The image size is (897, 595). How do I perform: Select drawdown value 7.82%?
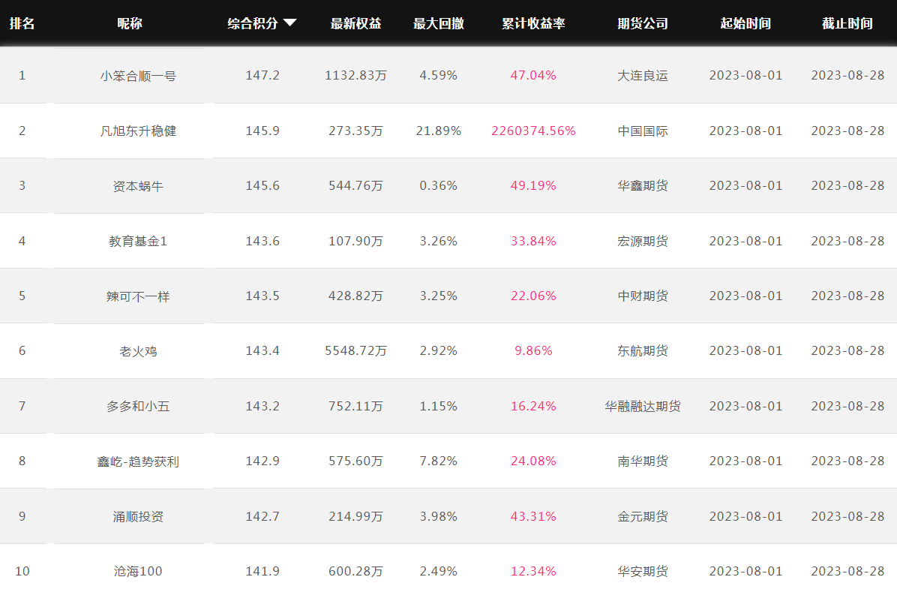[439, 461]
